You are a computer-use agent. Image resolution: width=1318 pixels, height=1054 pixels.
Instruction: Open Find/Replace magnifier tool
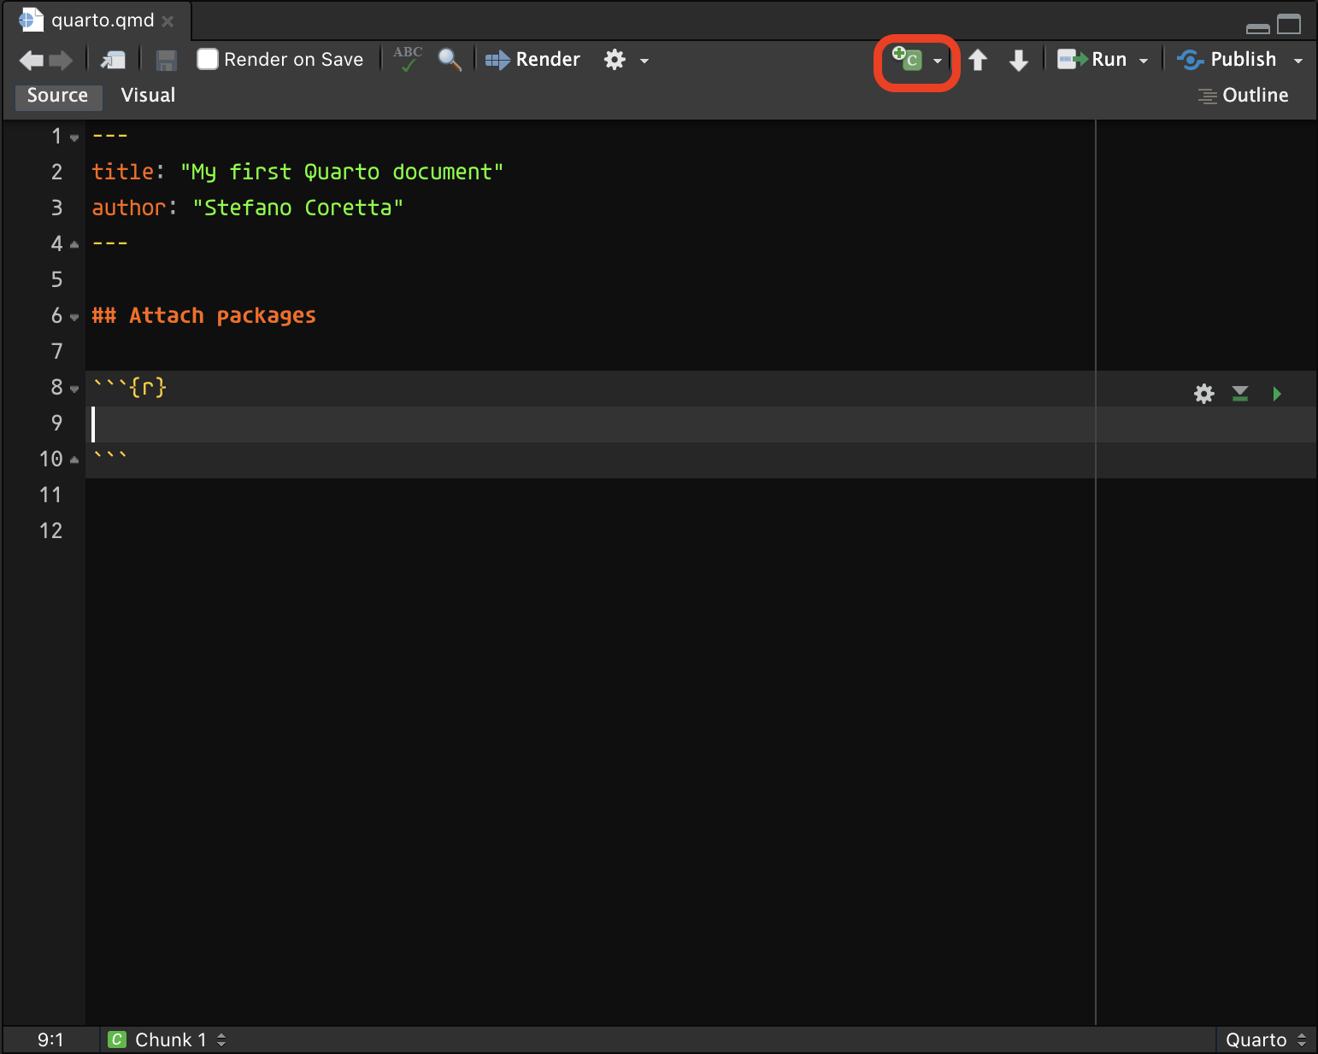pyautogui.click(x=450, y=59)
